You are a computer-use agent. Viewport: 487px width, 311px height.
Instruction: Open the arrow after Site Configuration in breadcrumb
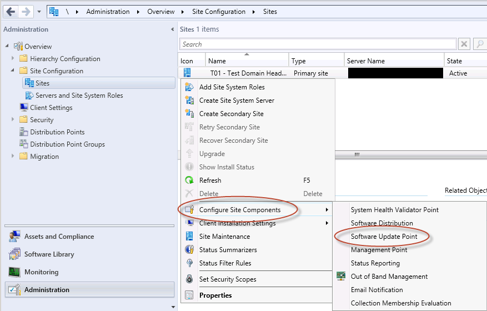pyautogui.click(x=254, y=12)
